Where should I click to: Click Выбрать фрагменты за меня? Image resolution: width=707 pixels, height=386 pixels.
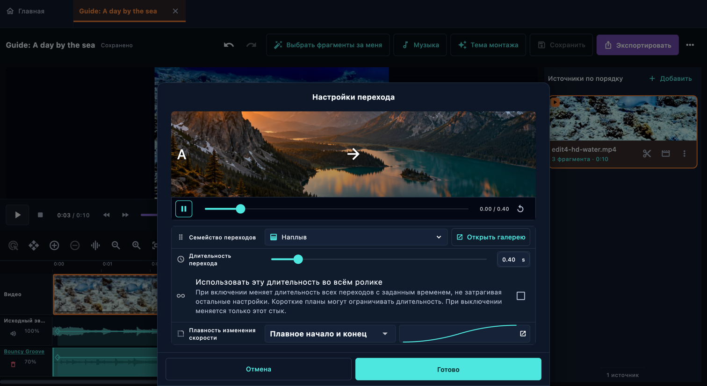(328, 45)
